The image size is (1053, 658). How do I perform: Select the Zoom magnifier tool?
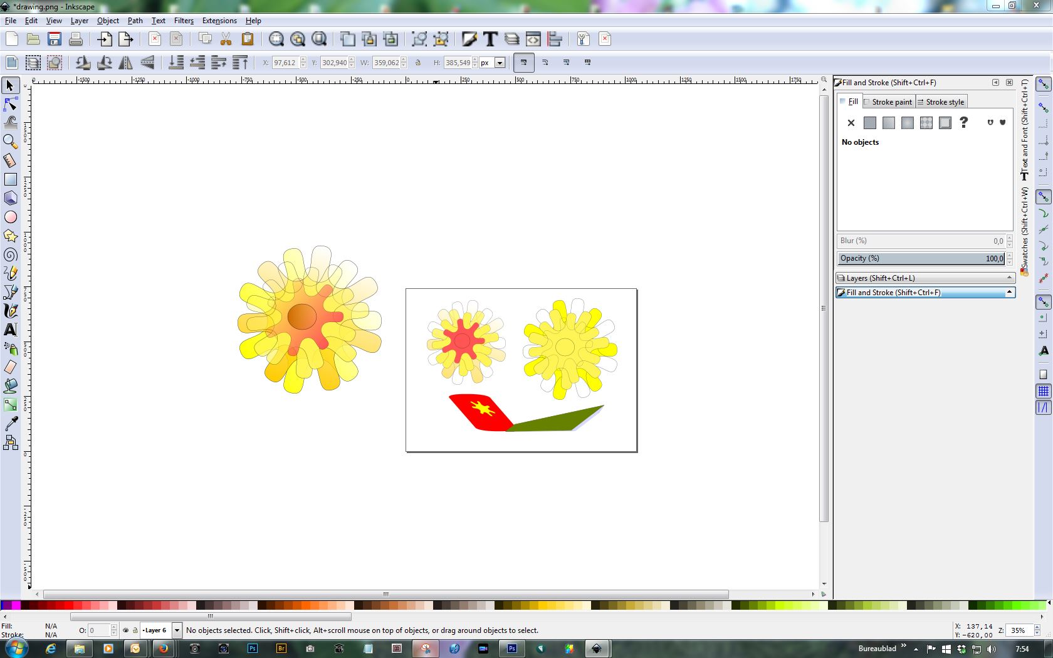point(10,142)
